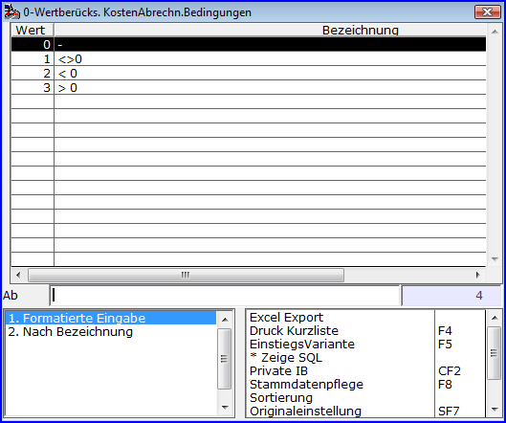This screenshot has width=506, height=423.
Task: Focus the Ab input field
Action: (225, 295)
